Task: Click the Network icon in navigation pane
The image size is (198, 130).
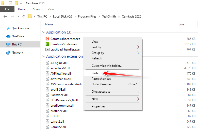Action: [x=8, y=53]
